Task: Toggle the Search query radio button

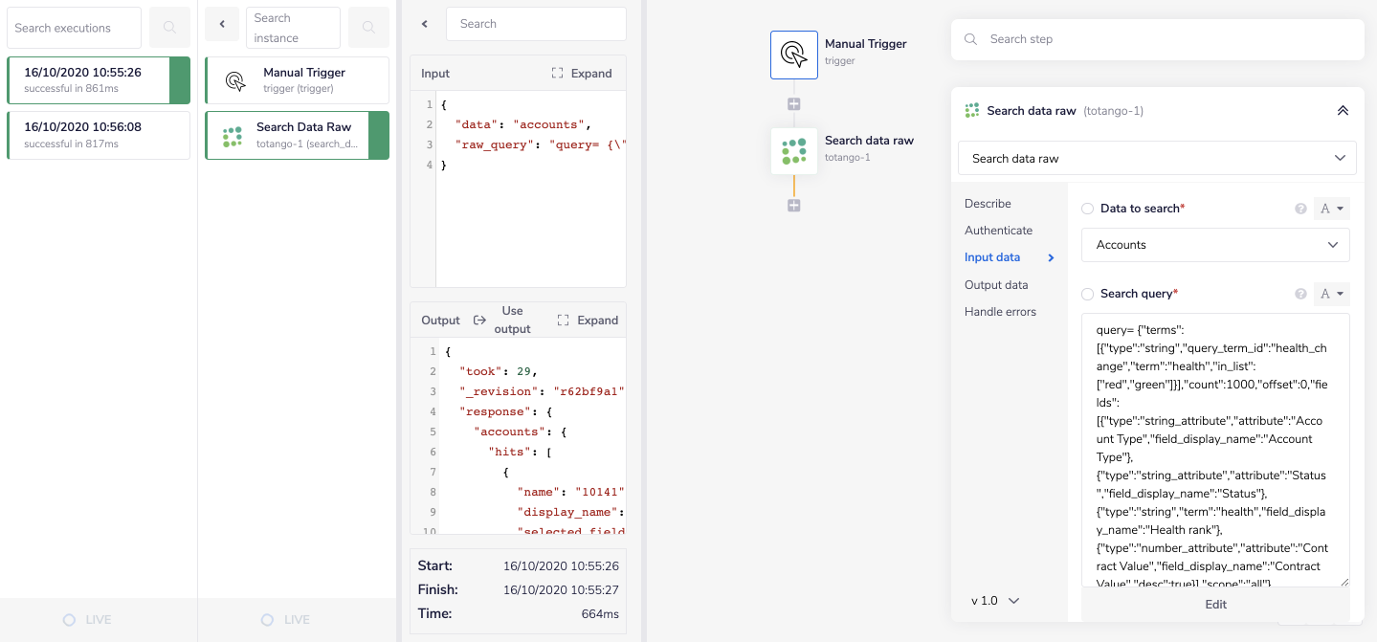Action: (1087, 294)
